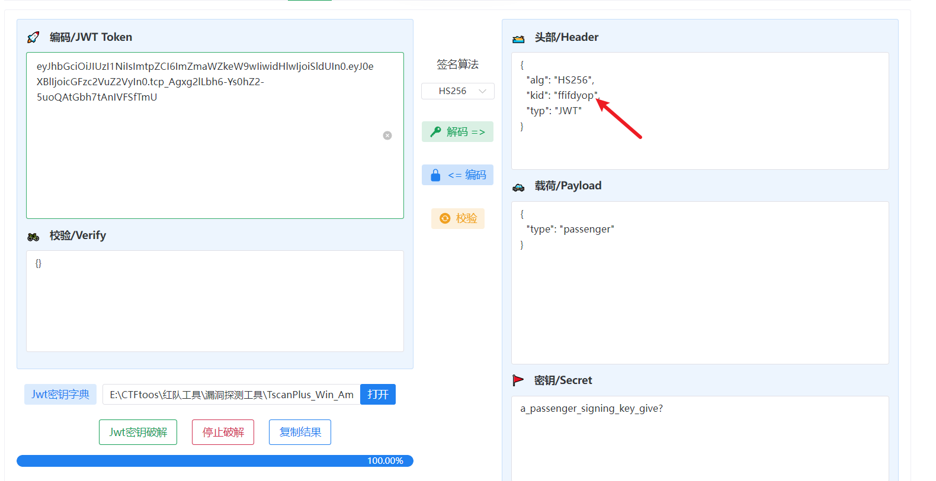Click the orange 校验 verify button
Image resolution: width=936 pixels, height=481 pixels.
[458, 218]
